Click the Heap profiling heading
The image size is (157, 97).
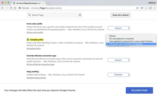pos(33,72)
